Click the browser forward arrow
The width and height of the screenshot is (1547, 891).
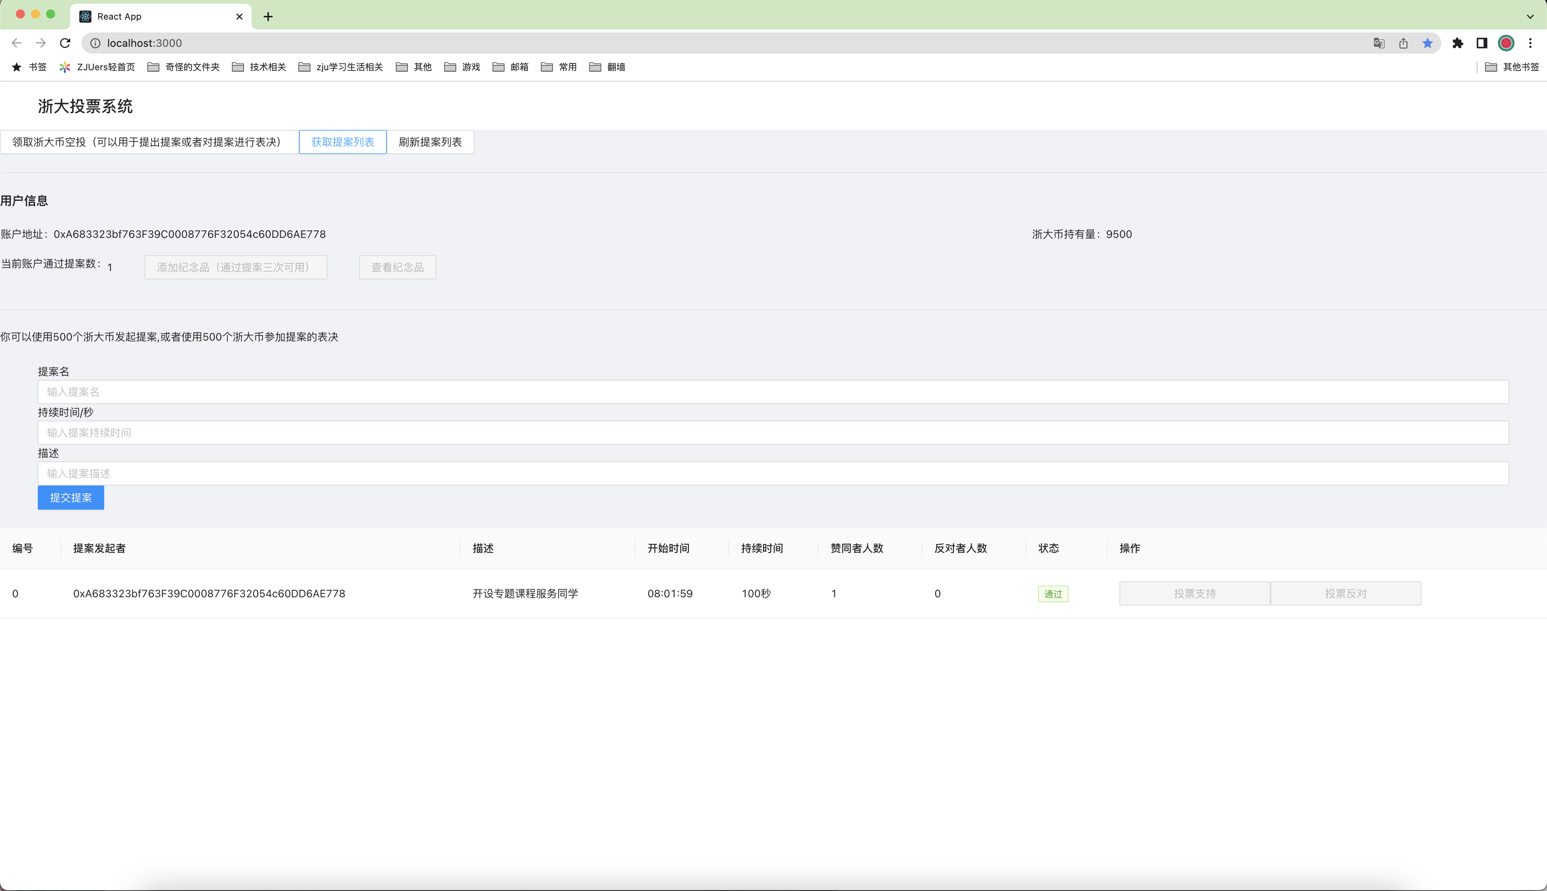[40, 43]
